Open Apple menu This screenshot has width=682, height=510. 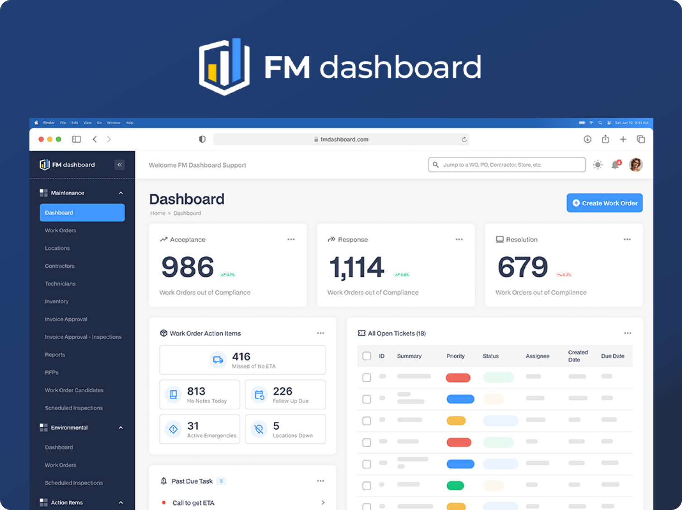pyautogui.click(x=36, y=123)
